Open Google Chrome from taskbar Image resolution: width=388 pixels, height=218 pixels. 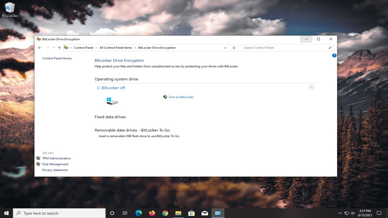click(x=165, y=213)
